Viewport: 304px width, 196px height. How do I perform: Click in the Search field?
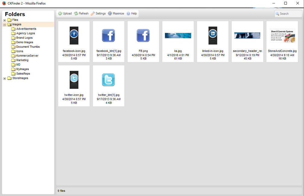290,14
